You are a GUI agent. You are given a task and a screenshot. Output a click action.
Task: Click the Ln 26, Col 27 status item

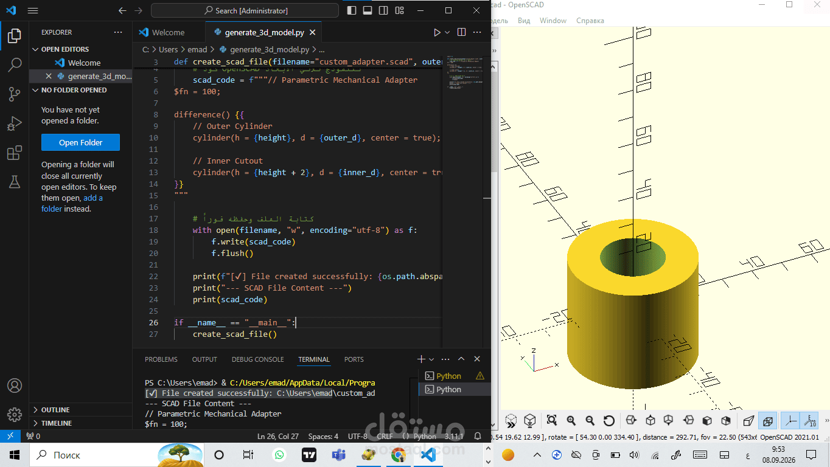click(x=278, y=436)
